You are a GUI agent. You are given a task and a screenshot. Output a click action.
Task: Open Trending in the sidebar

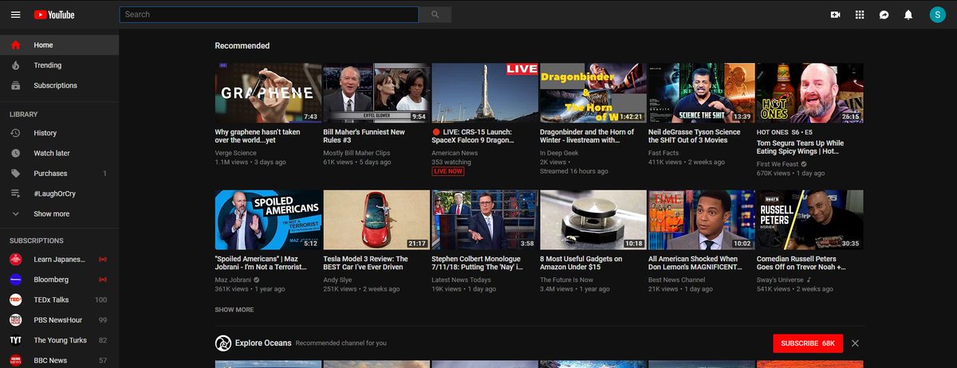tap(60, 65)
